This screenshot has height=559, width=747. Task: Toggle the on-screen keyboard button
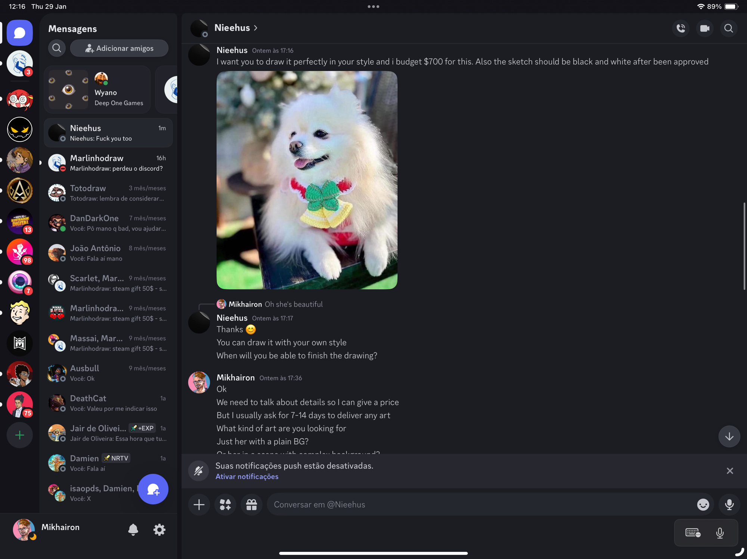(693, 533)
